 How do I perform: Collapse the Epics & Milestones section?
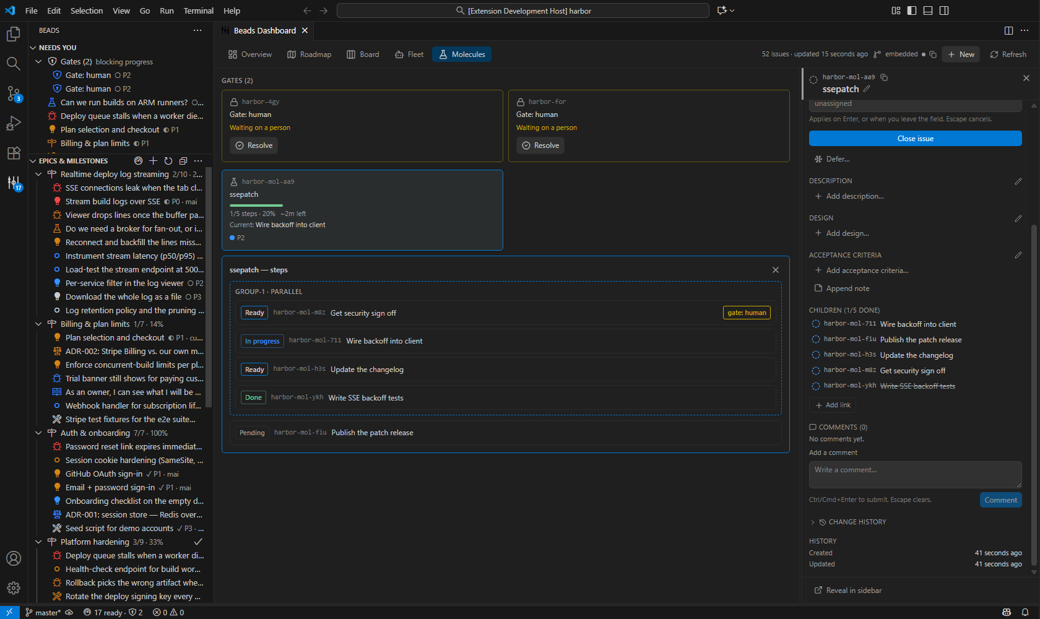pos(33,161)
